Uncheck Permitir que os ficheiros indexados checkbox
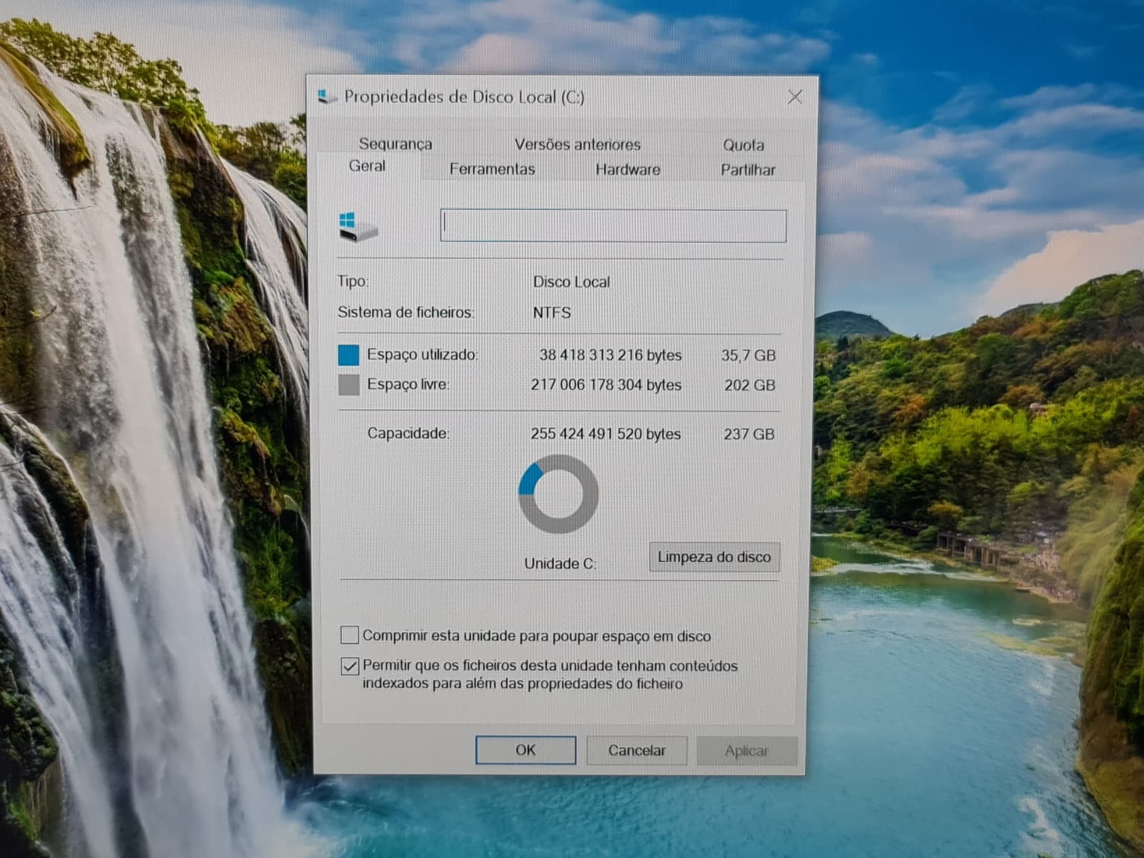This screenshot has height=858, width=1144. click(350, 666)
